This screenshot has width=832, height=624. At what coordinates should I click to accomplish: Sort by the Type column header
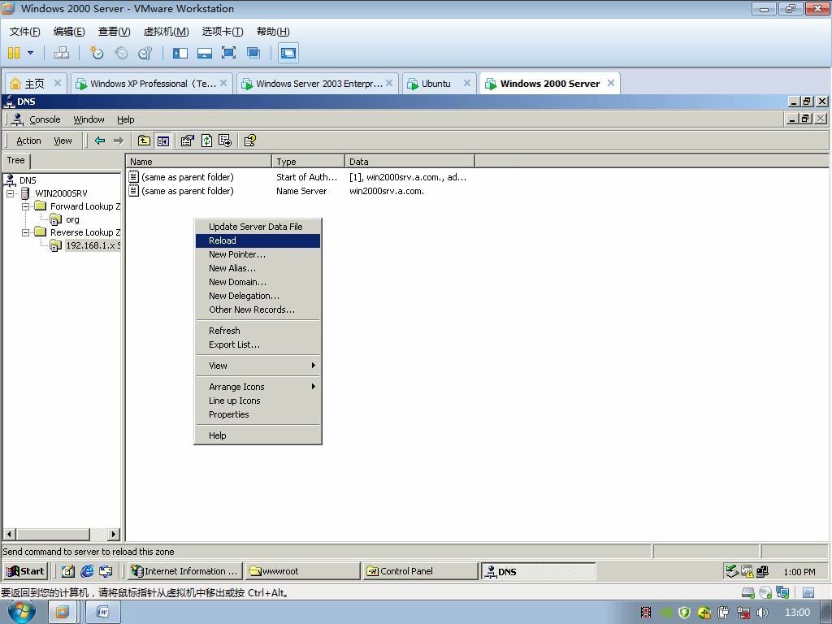pyautogui.click(x=308, y=162)
